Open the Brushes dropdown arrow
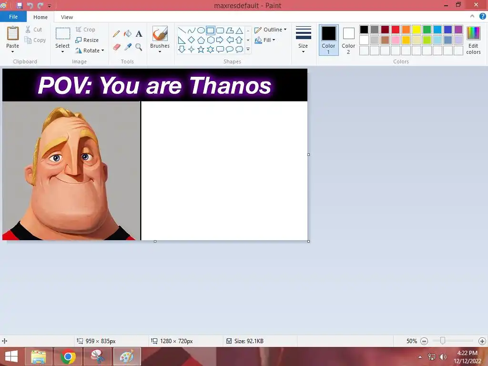488x366 pixels. click(x=160, y=51)
